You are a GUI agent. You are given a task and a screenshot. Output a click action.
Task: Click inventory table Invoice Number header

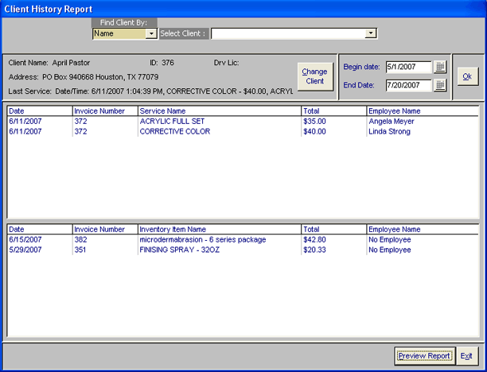click(105, 229)
